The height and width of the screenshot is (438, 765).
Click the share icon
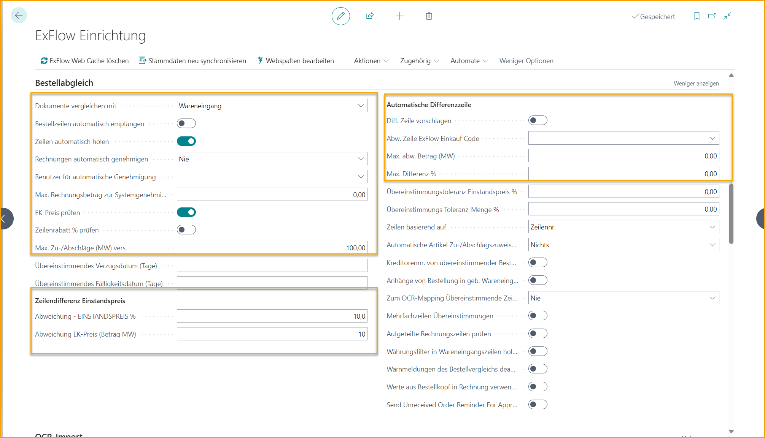pos(370,16)
